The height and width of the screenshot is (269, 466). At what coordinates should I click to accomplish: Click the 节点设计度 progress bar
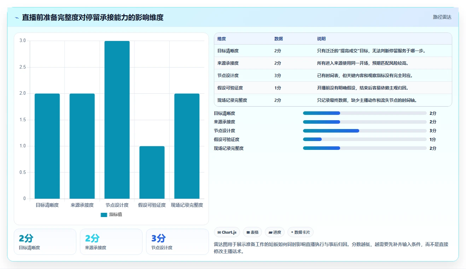(365, 131)
